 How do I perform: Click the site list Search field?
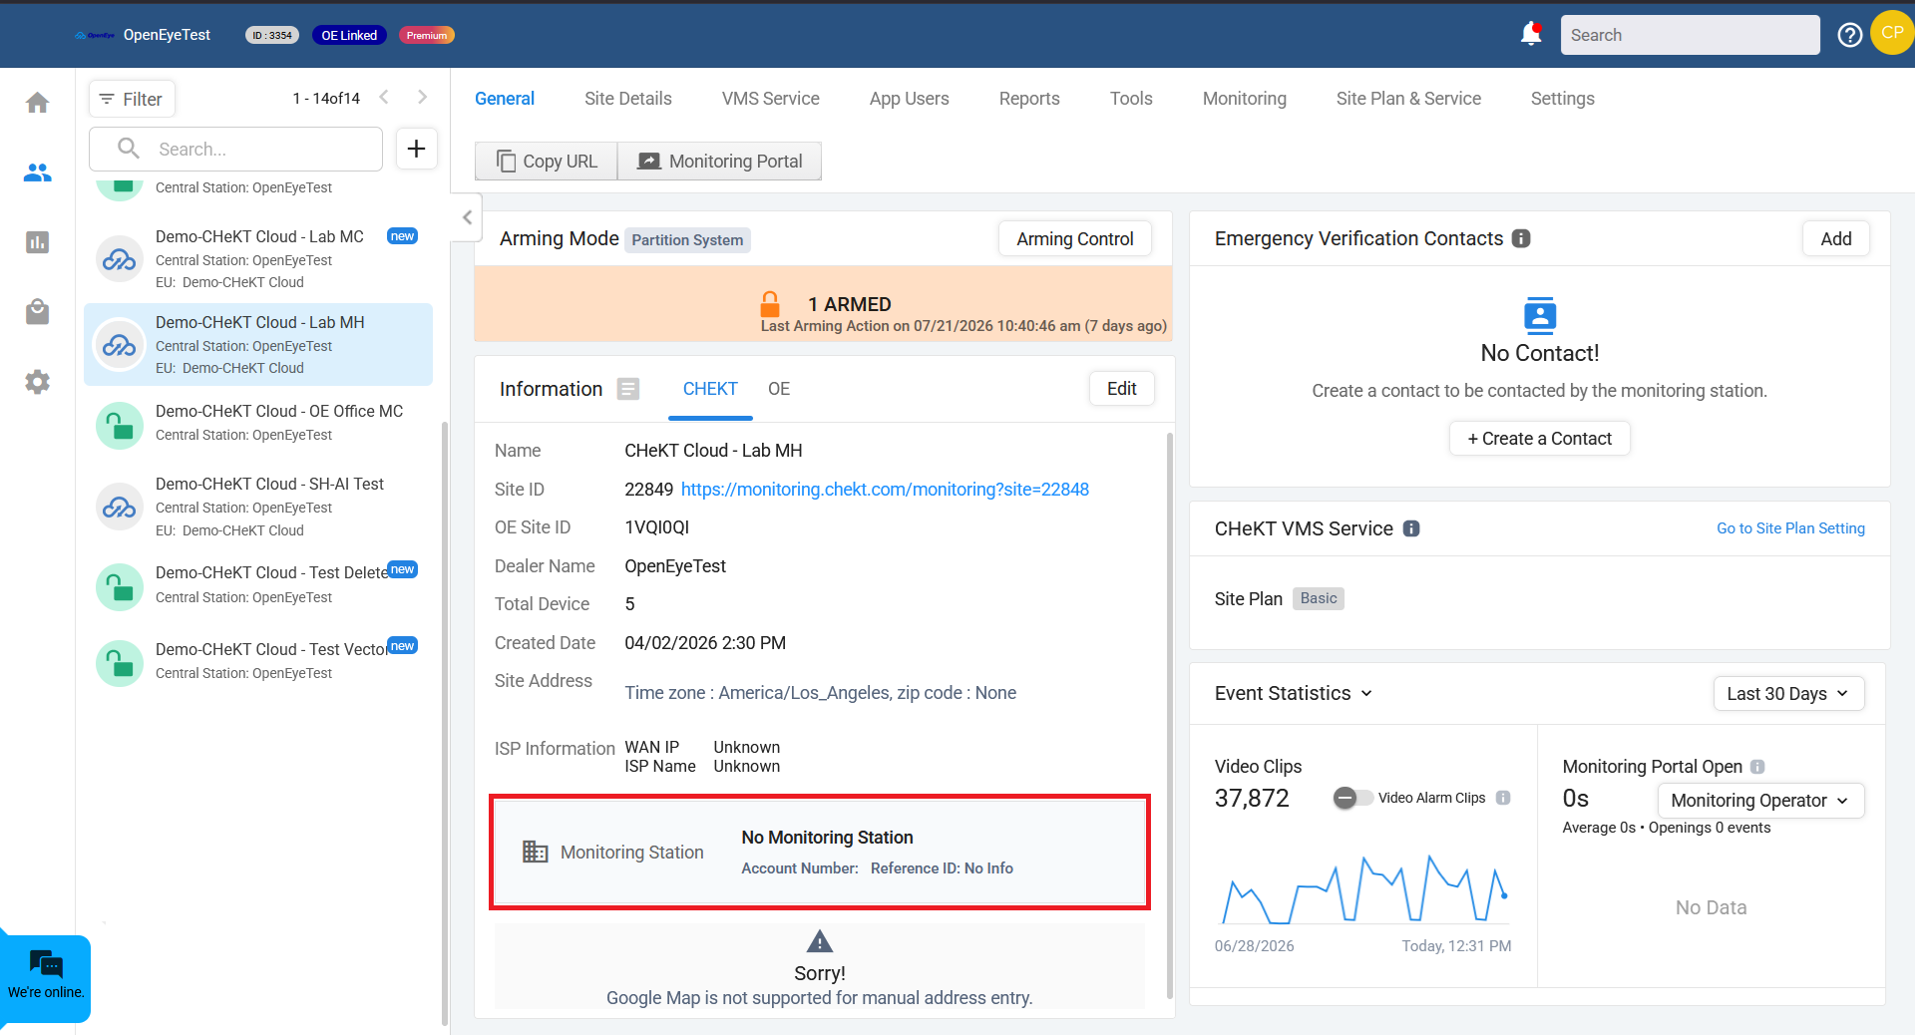[x=236, y=149]
